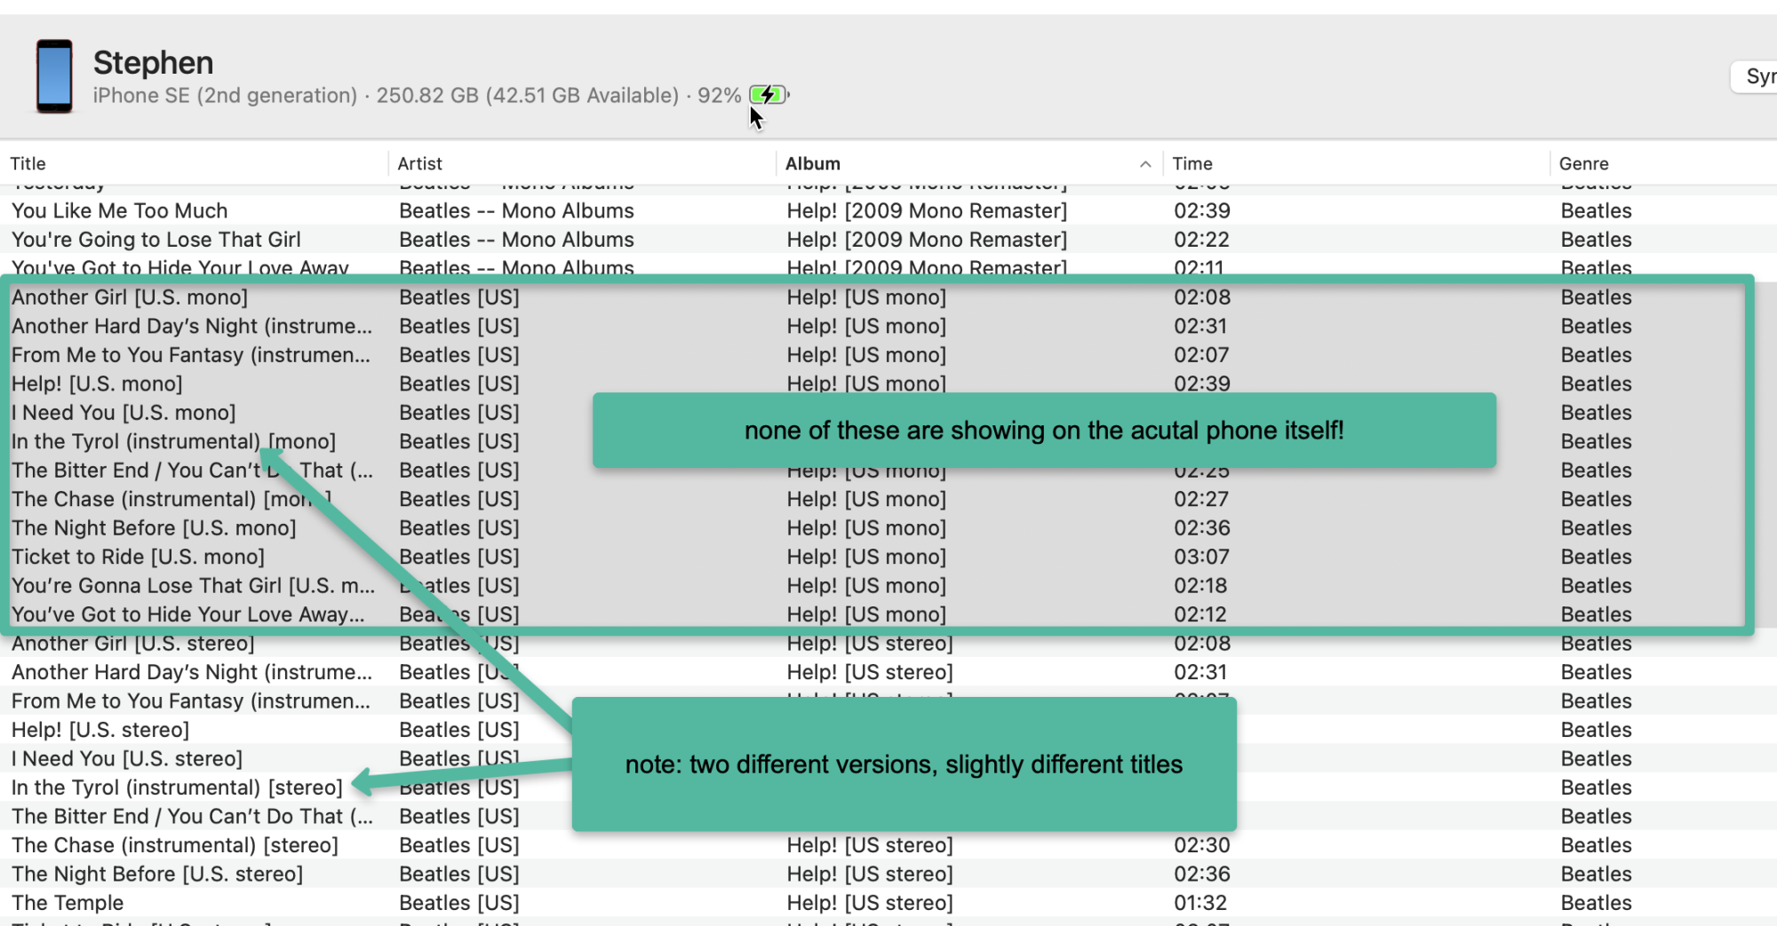The image size is (1777, 926).
Task: Click Help! [US mono] album for Ticket to Ride [U.S. mono]
Action: coord(866,557)
